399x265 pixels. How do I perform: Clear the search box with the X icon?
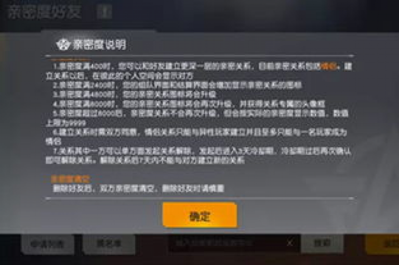point(290,243)
